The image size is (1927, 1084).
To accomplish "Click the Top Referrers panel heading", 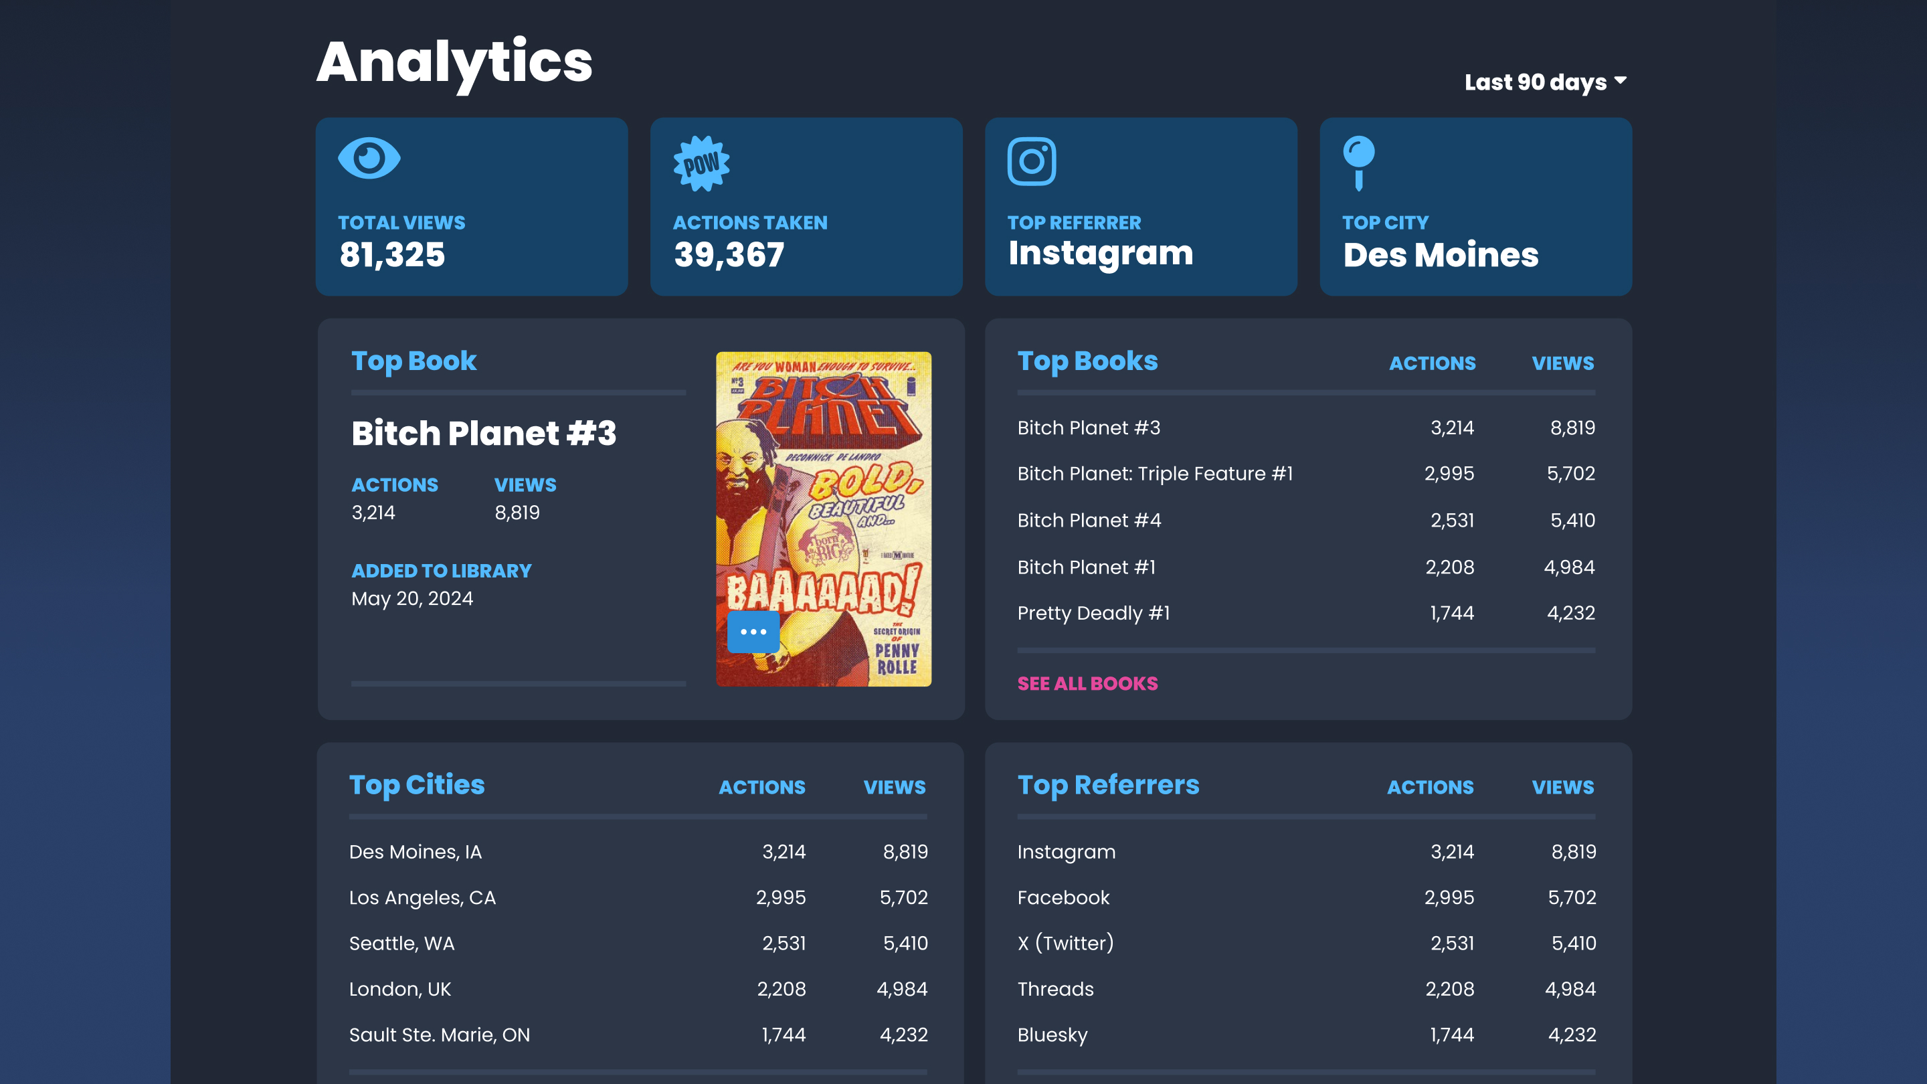I will pos(1108,786).
